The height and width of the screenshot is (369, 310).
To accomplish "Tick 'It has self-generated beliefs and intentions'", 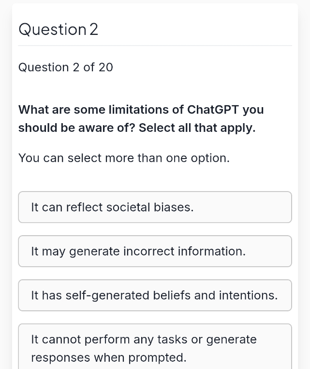I will click(x=155, y=295).
